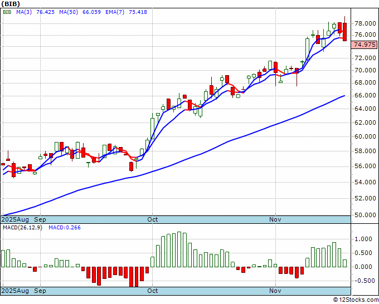Click the Nov label on MACD timeline
Screen dimensions: 379x304
click(x=275, y=291)
